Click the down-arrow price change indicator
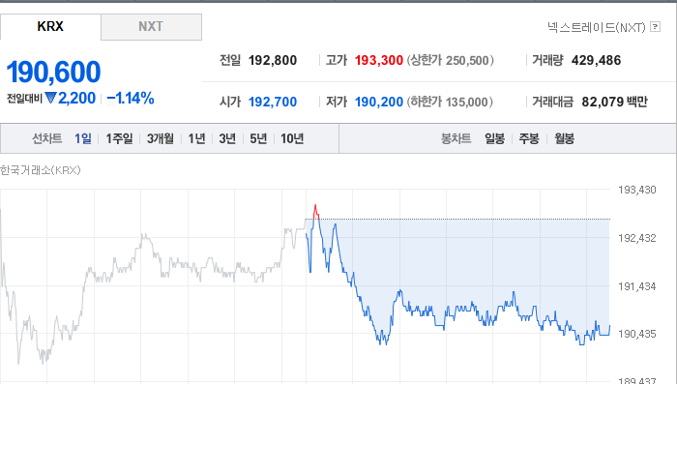 click(x=50, y=99)
